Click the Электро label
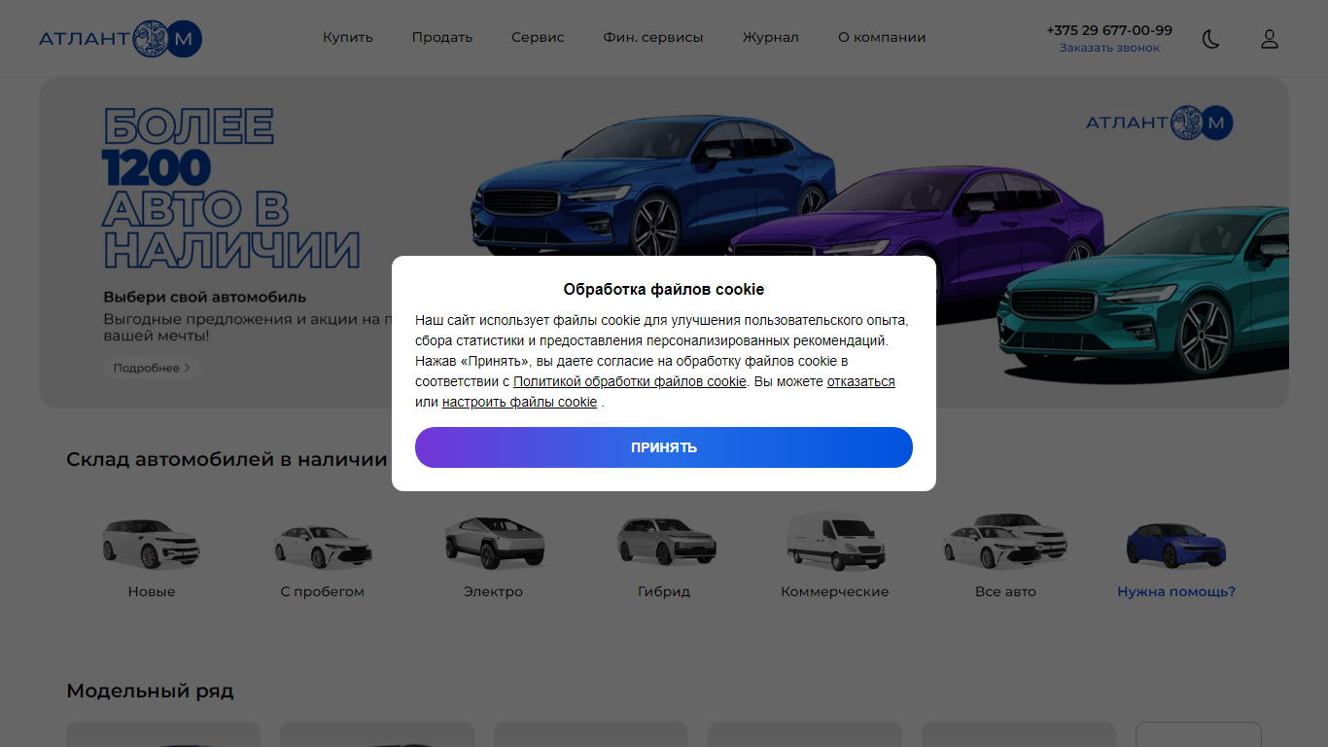The height and width of the screenshot is (747, 1328). [493, 591]
